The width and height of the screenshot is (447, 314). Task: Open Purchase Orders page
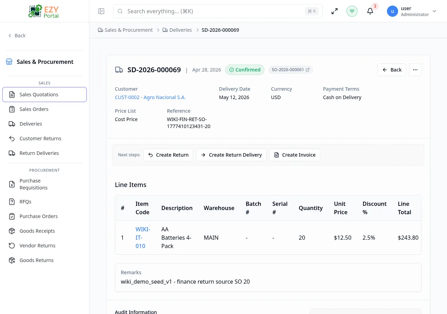click(x=44, y=216)
